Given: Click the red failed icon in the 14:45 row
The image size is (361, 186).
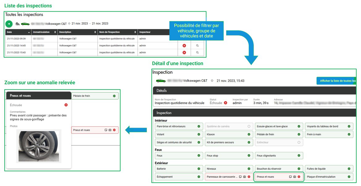Looking at the screenshot, I should pyautogui.click(x=184, y=45).
